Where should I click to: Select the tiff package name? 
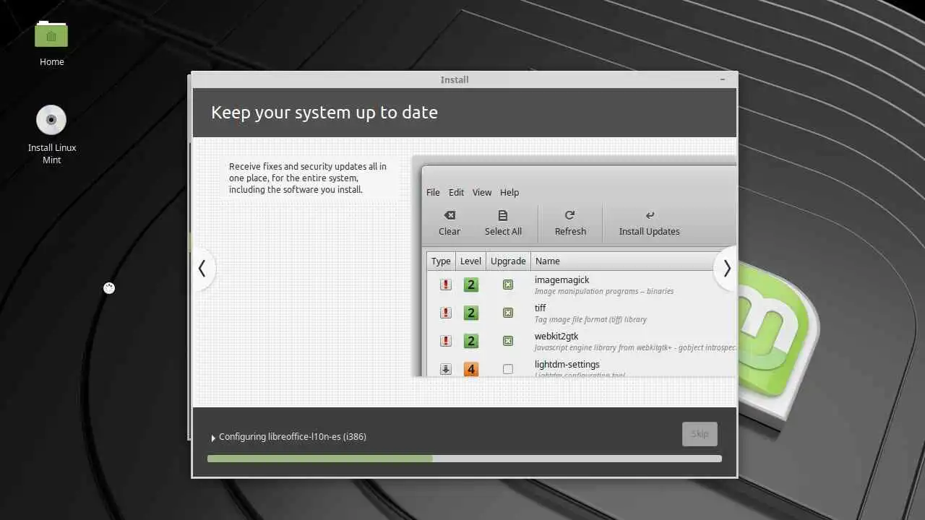point(540,308)
